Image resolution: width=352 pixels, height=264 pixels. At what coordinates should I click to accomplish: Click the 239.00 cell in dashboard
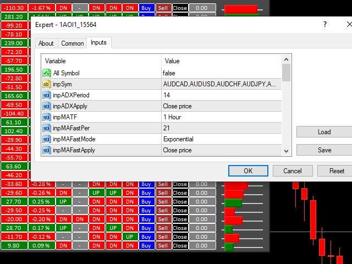click(14, 43)
